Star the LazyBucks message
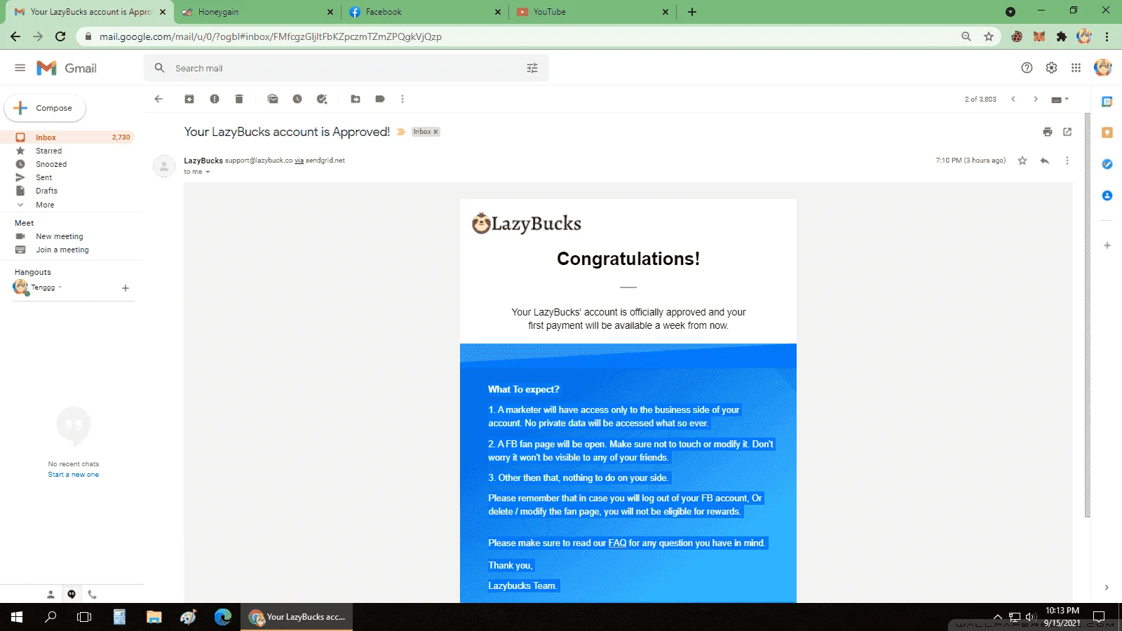1122x631 pixels. pos(1022,161)
